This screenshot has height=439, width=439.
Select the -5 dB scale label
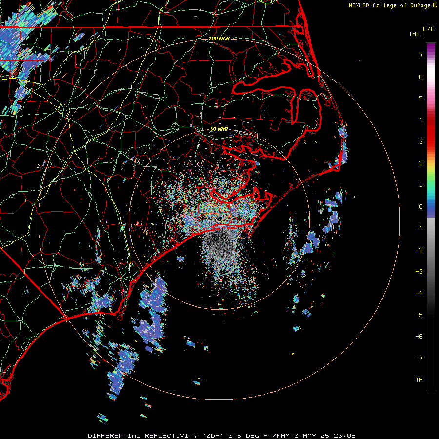click(x=419, y=315)
